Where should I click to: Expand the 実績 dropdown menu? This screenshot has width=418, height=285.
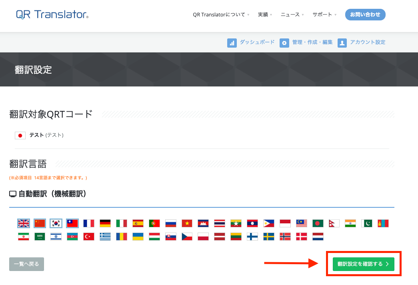[265, 15]
